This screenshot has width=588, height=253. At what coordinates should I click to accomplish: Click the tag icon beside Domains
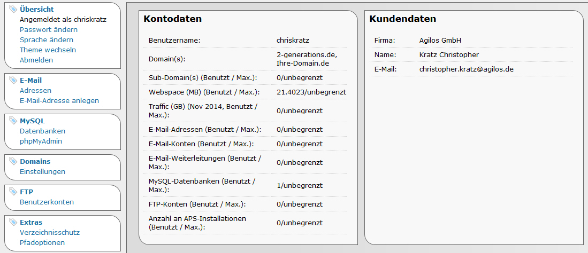pyautogui.click(x=13, y=161)
